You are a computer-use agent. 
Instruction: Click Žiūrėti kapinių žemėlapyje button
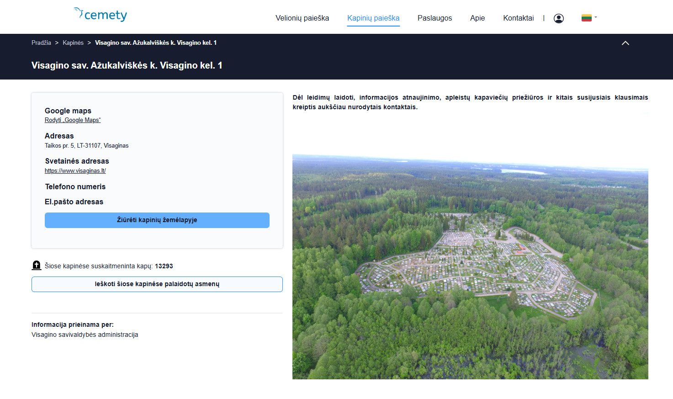point(157,220)
